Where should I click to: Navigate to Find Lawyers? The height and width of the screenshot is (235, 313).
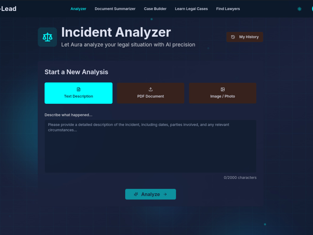[228, 9]
